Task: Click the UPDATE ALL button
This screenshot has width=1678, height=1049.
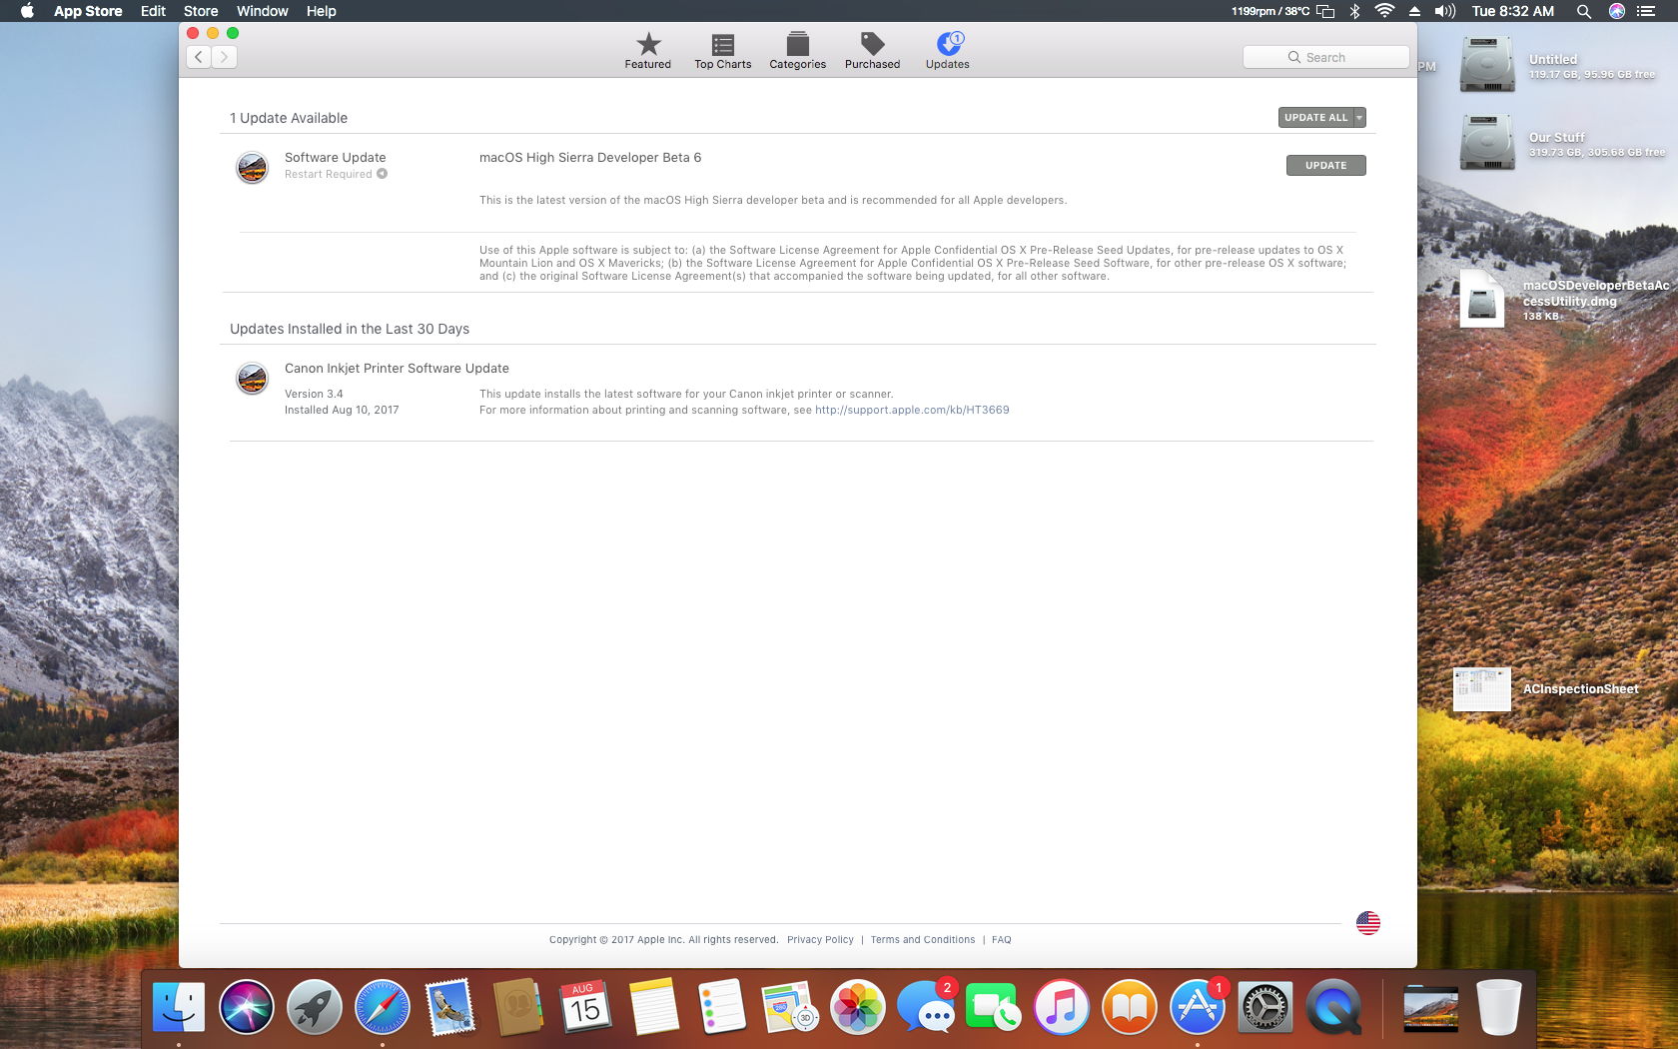Action: 1315,117
